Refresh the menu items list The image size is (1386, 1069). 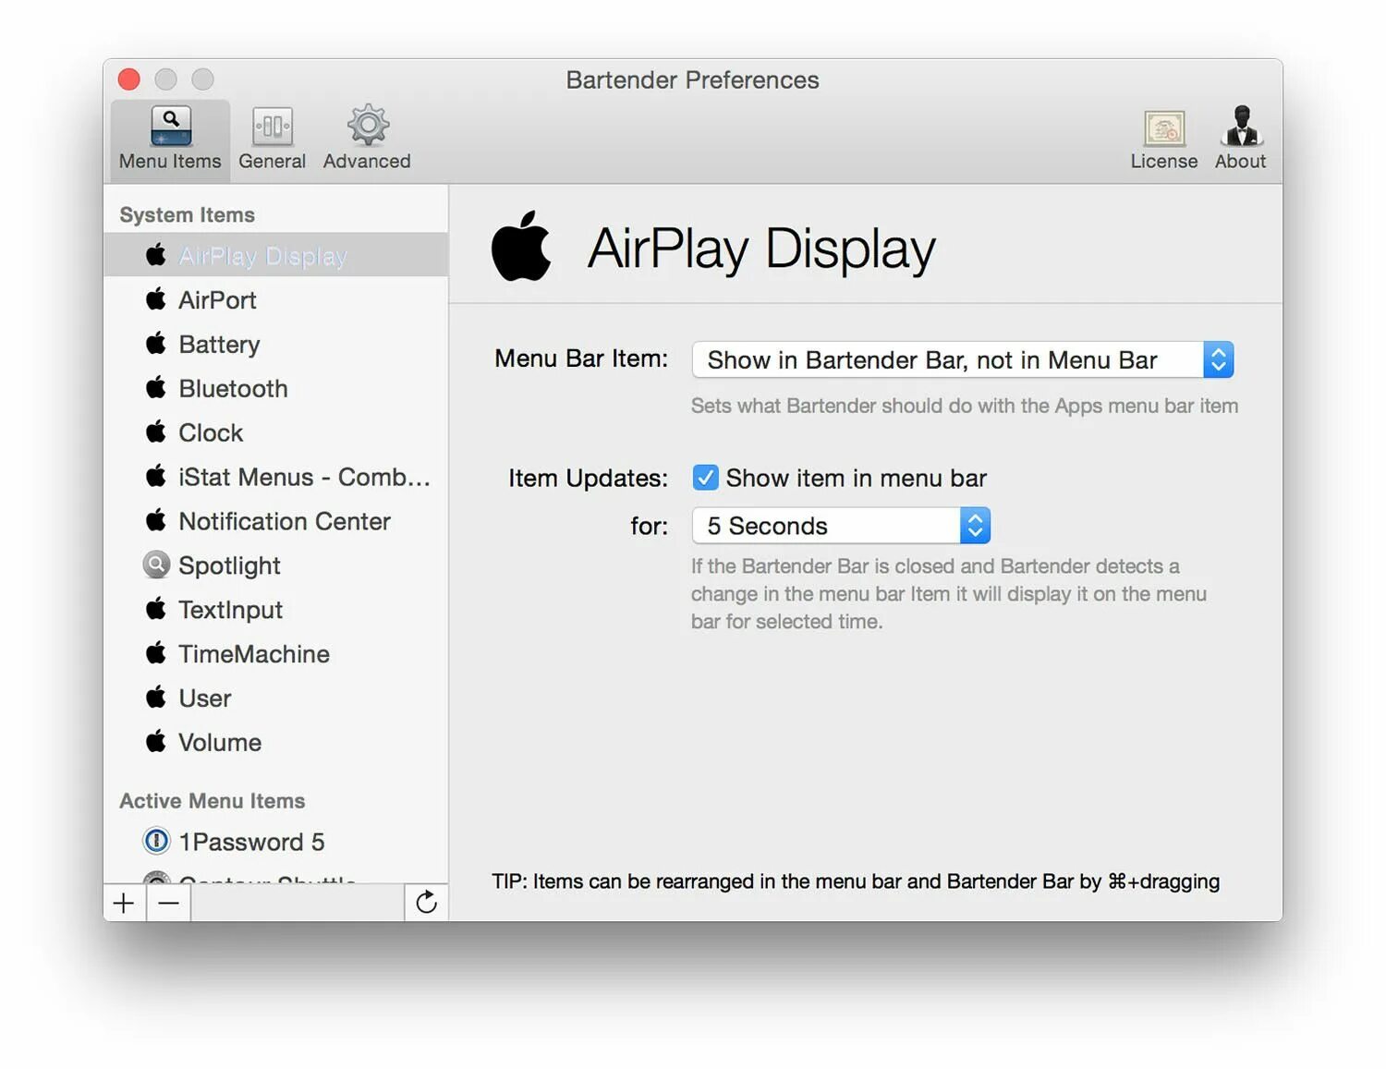[x=426, y=903]
